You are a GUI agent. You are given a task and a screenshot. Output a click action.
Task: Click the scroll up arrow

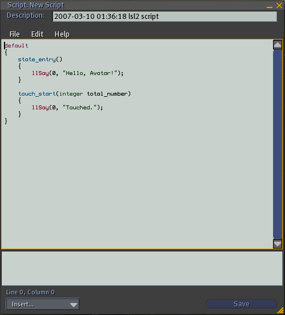[x=278, y=45]
